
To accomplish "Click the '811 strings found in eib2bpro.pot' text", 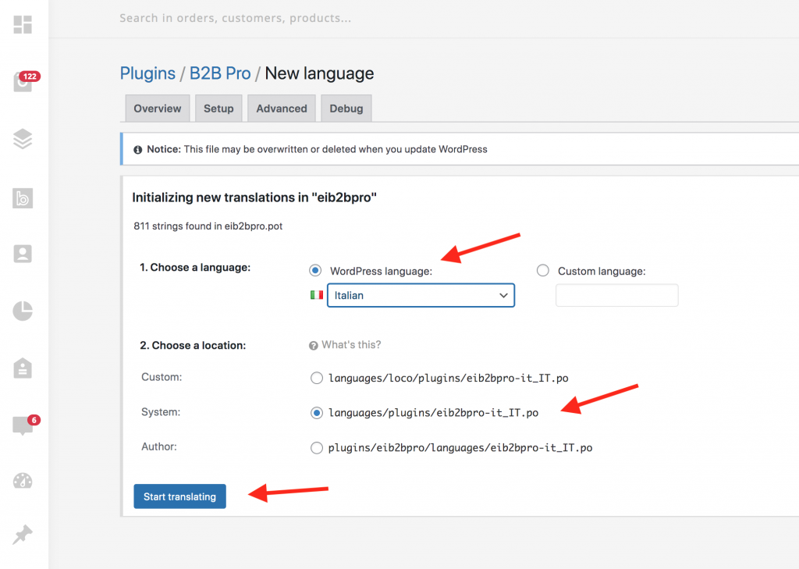I will (208, 226).
